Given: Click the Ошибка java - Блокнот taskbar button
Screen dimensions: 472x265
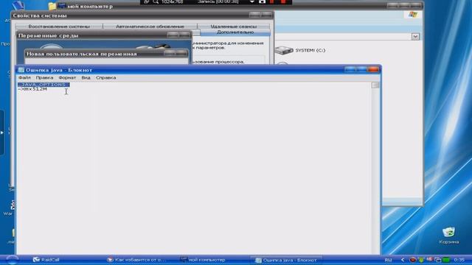Looking at the screenshot, I should click(286, 260).
